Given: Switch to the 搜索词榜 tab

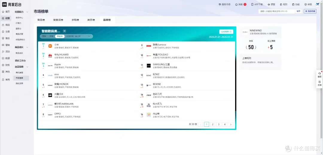Looking at the screenshot, I should click(58, 20).
